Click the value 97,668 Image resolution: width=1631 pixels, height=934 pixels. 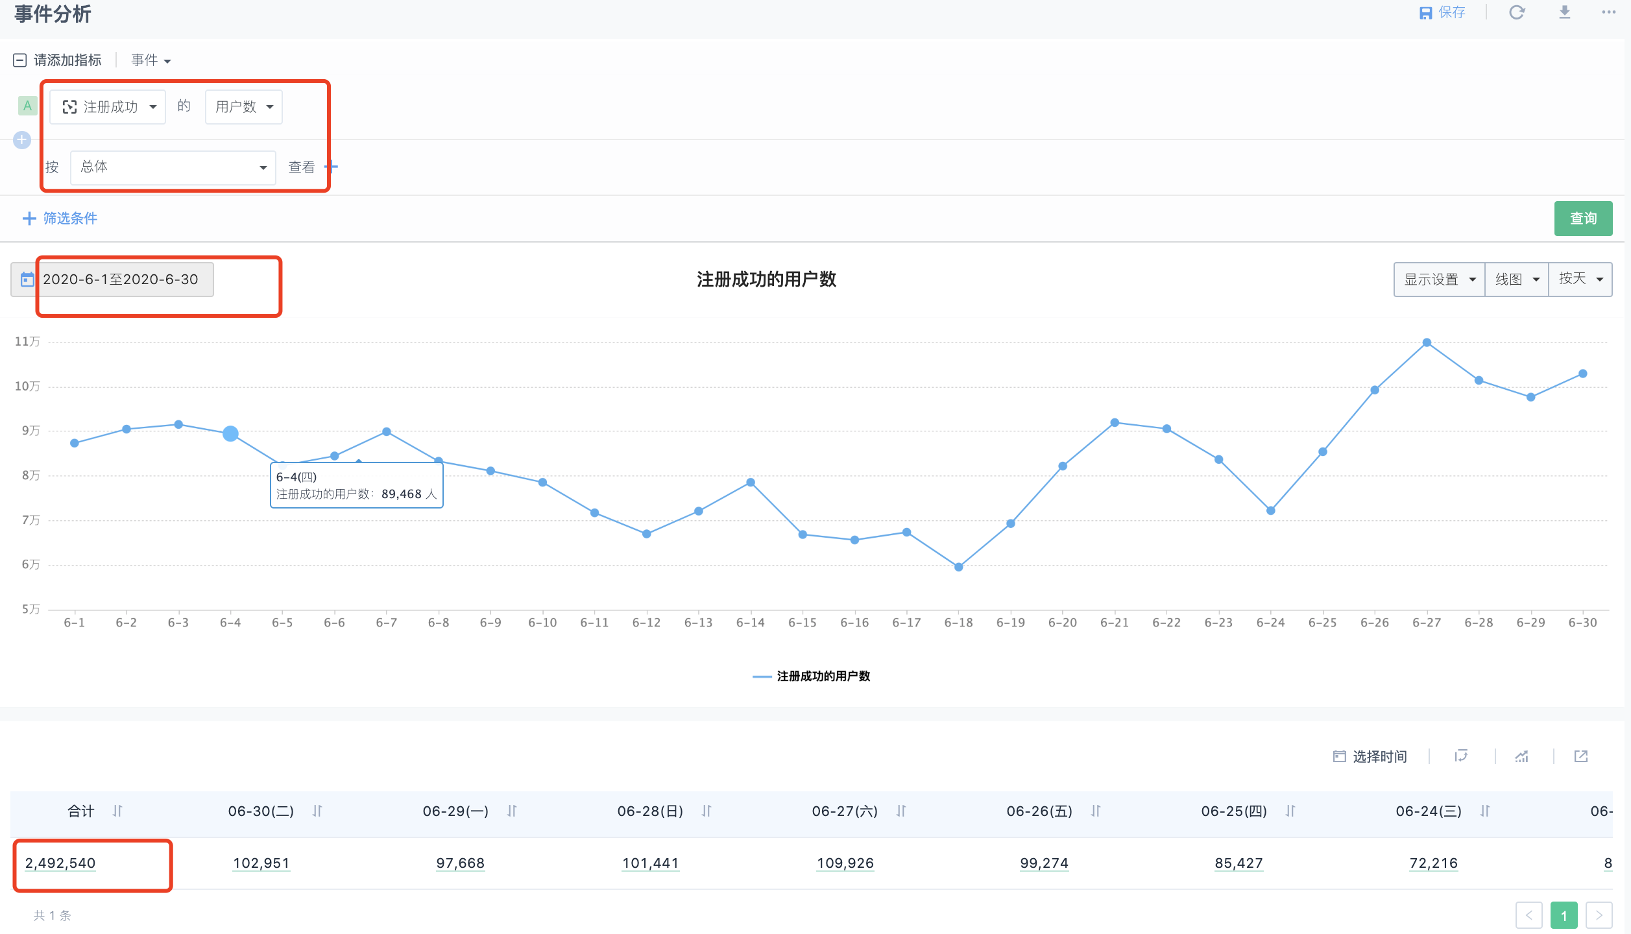click(x=461, y=863)
